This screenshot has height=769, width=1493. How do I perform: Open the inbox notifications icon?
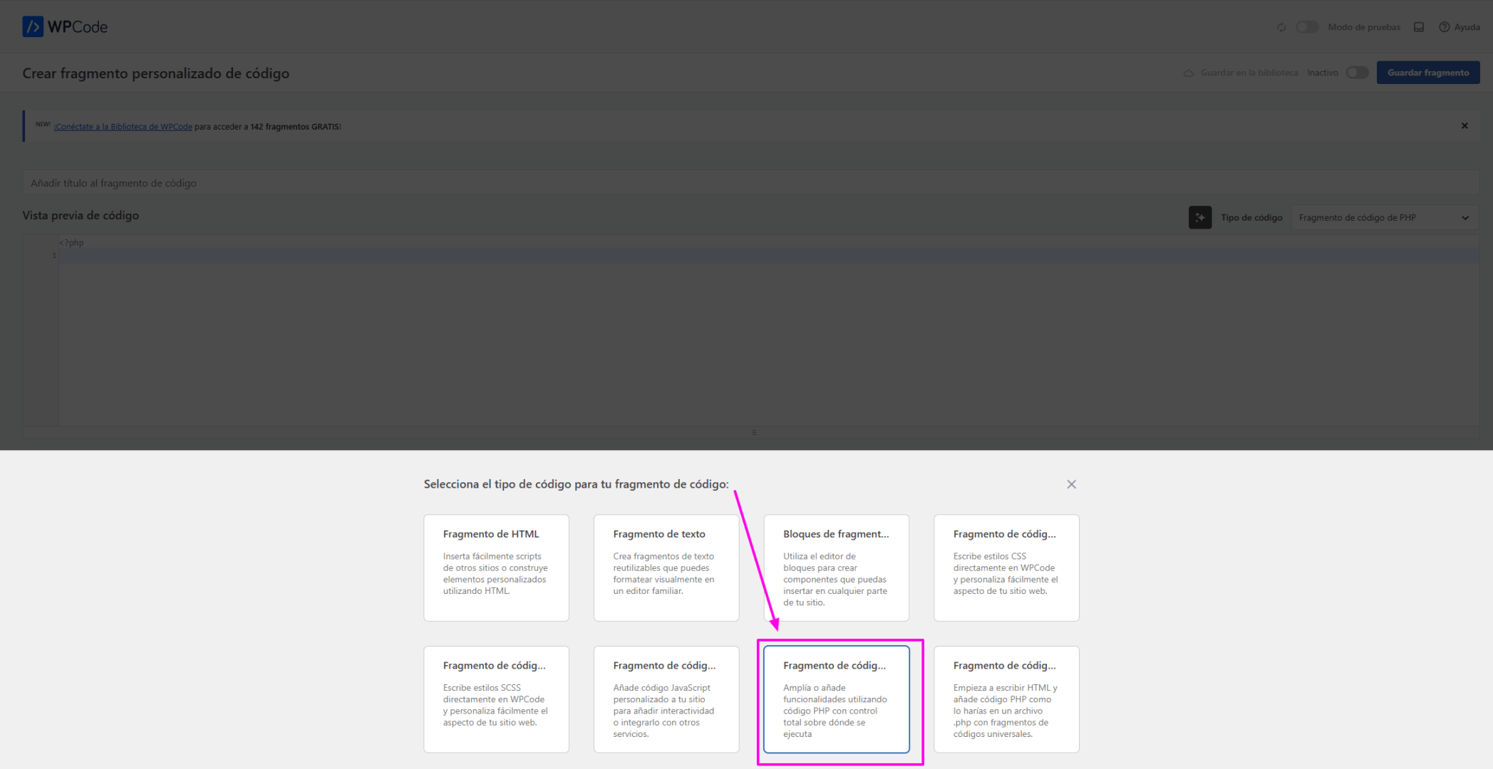coord(1419,27)
